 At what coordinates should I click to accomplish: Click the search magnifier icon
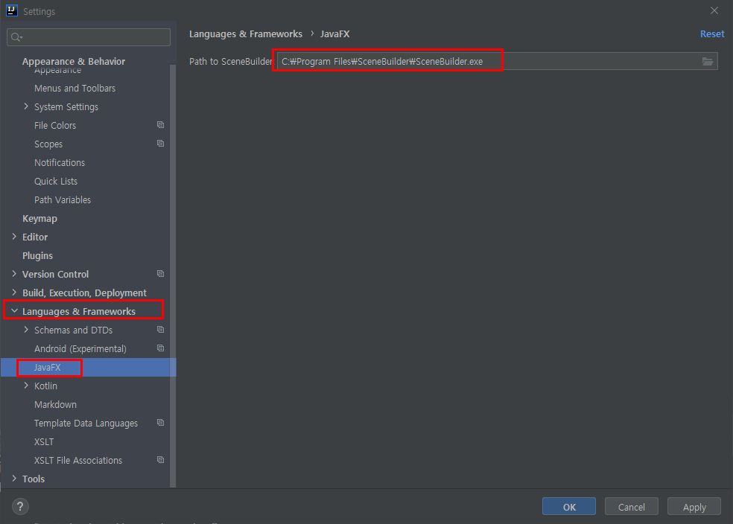point(16,37)
